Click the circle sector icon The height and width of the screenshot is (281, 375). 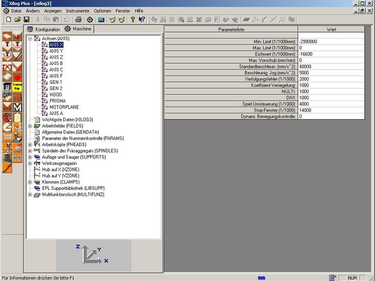click(x=7, y=127)
